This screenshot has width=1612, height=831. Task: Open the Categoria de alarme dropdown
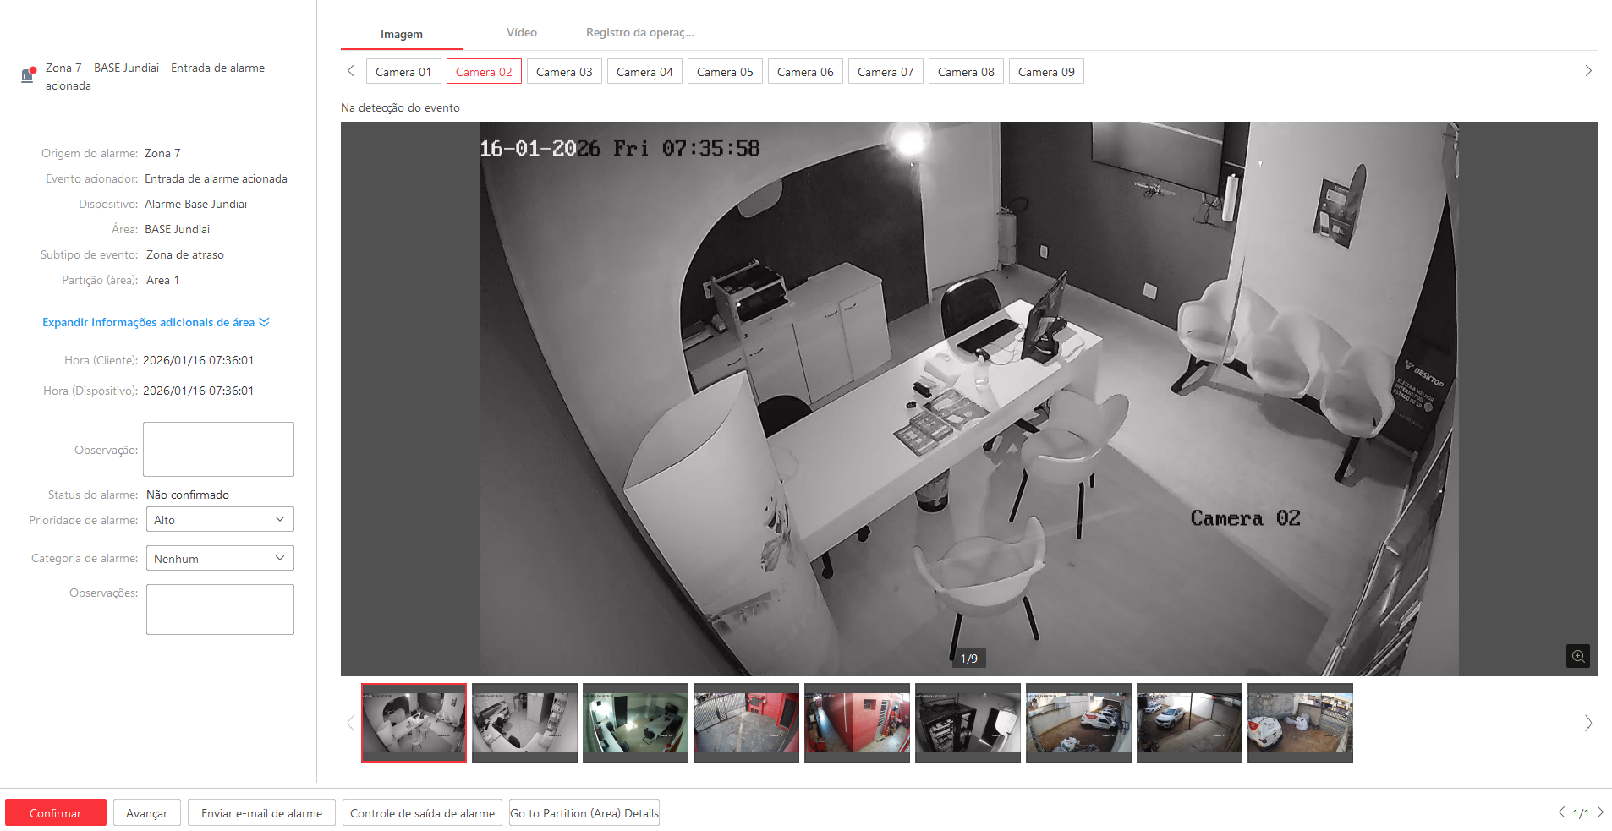point(220,559)
